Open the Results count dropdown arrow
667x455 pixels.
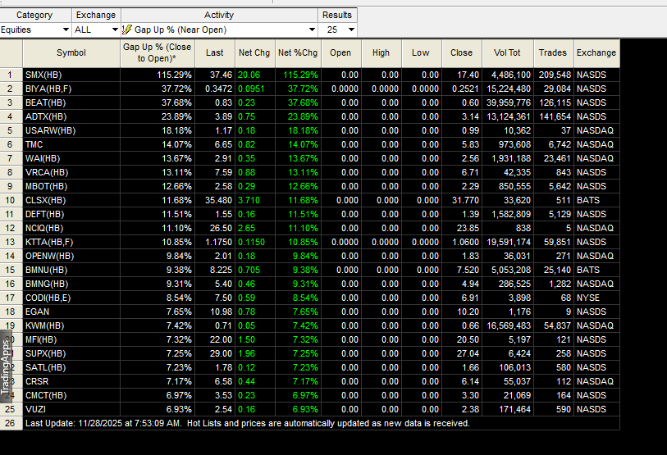(x=351, y=30)
